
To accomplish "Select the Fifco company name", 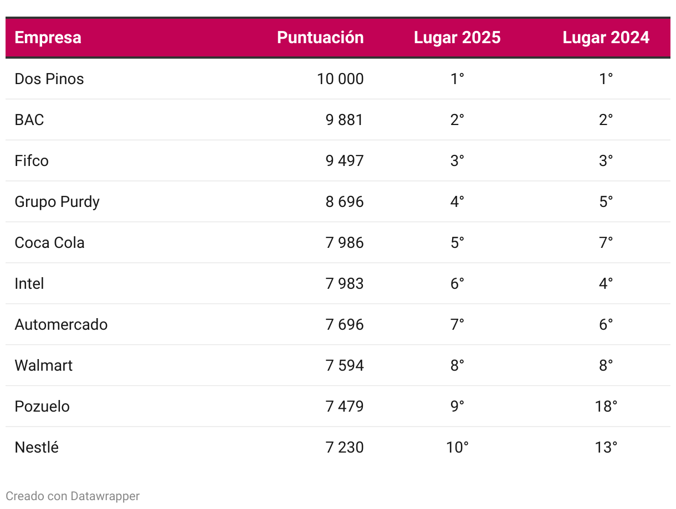I will [32, 161].
